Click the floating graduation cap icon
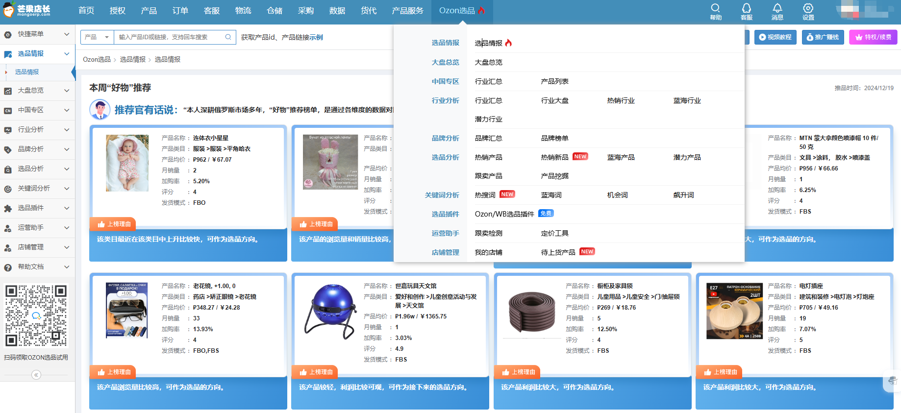This screenshot has width=901, height=413. click(x=892, y=381)
